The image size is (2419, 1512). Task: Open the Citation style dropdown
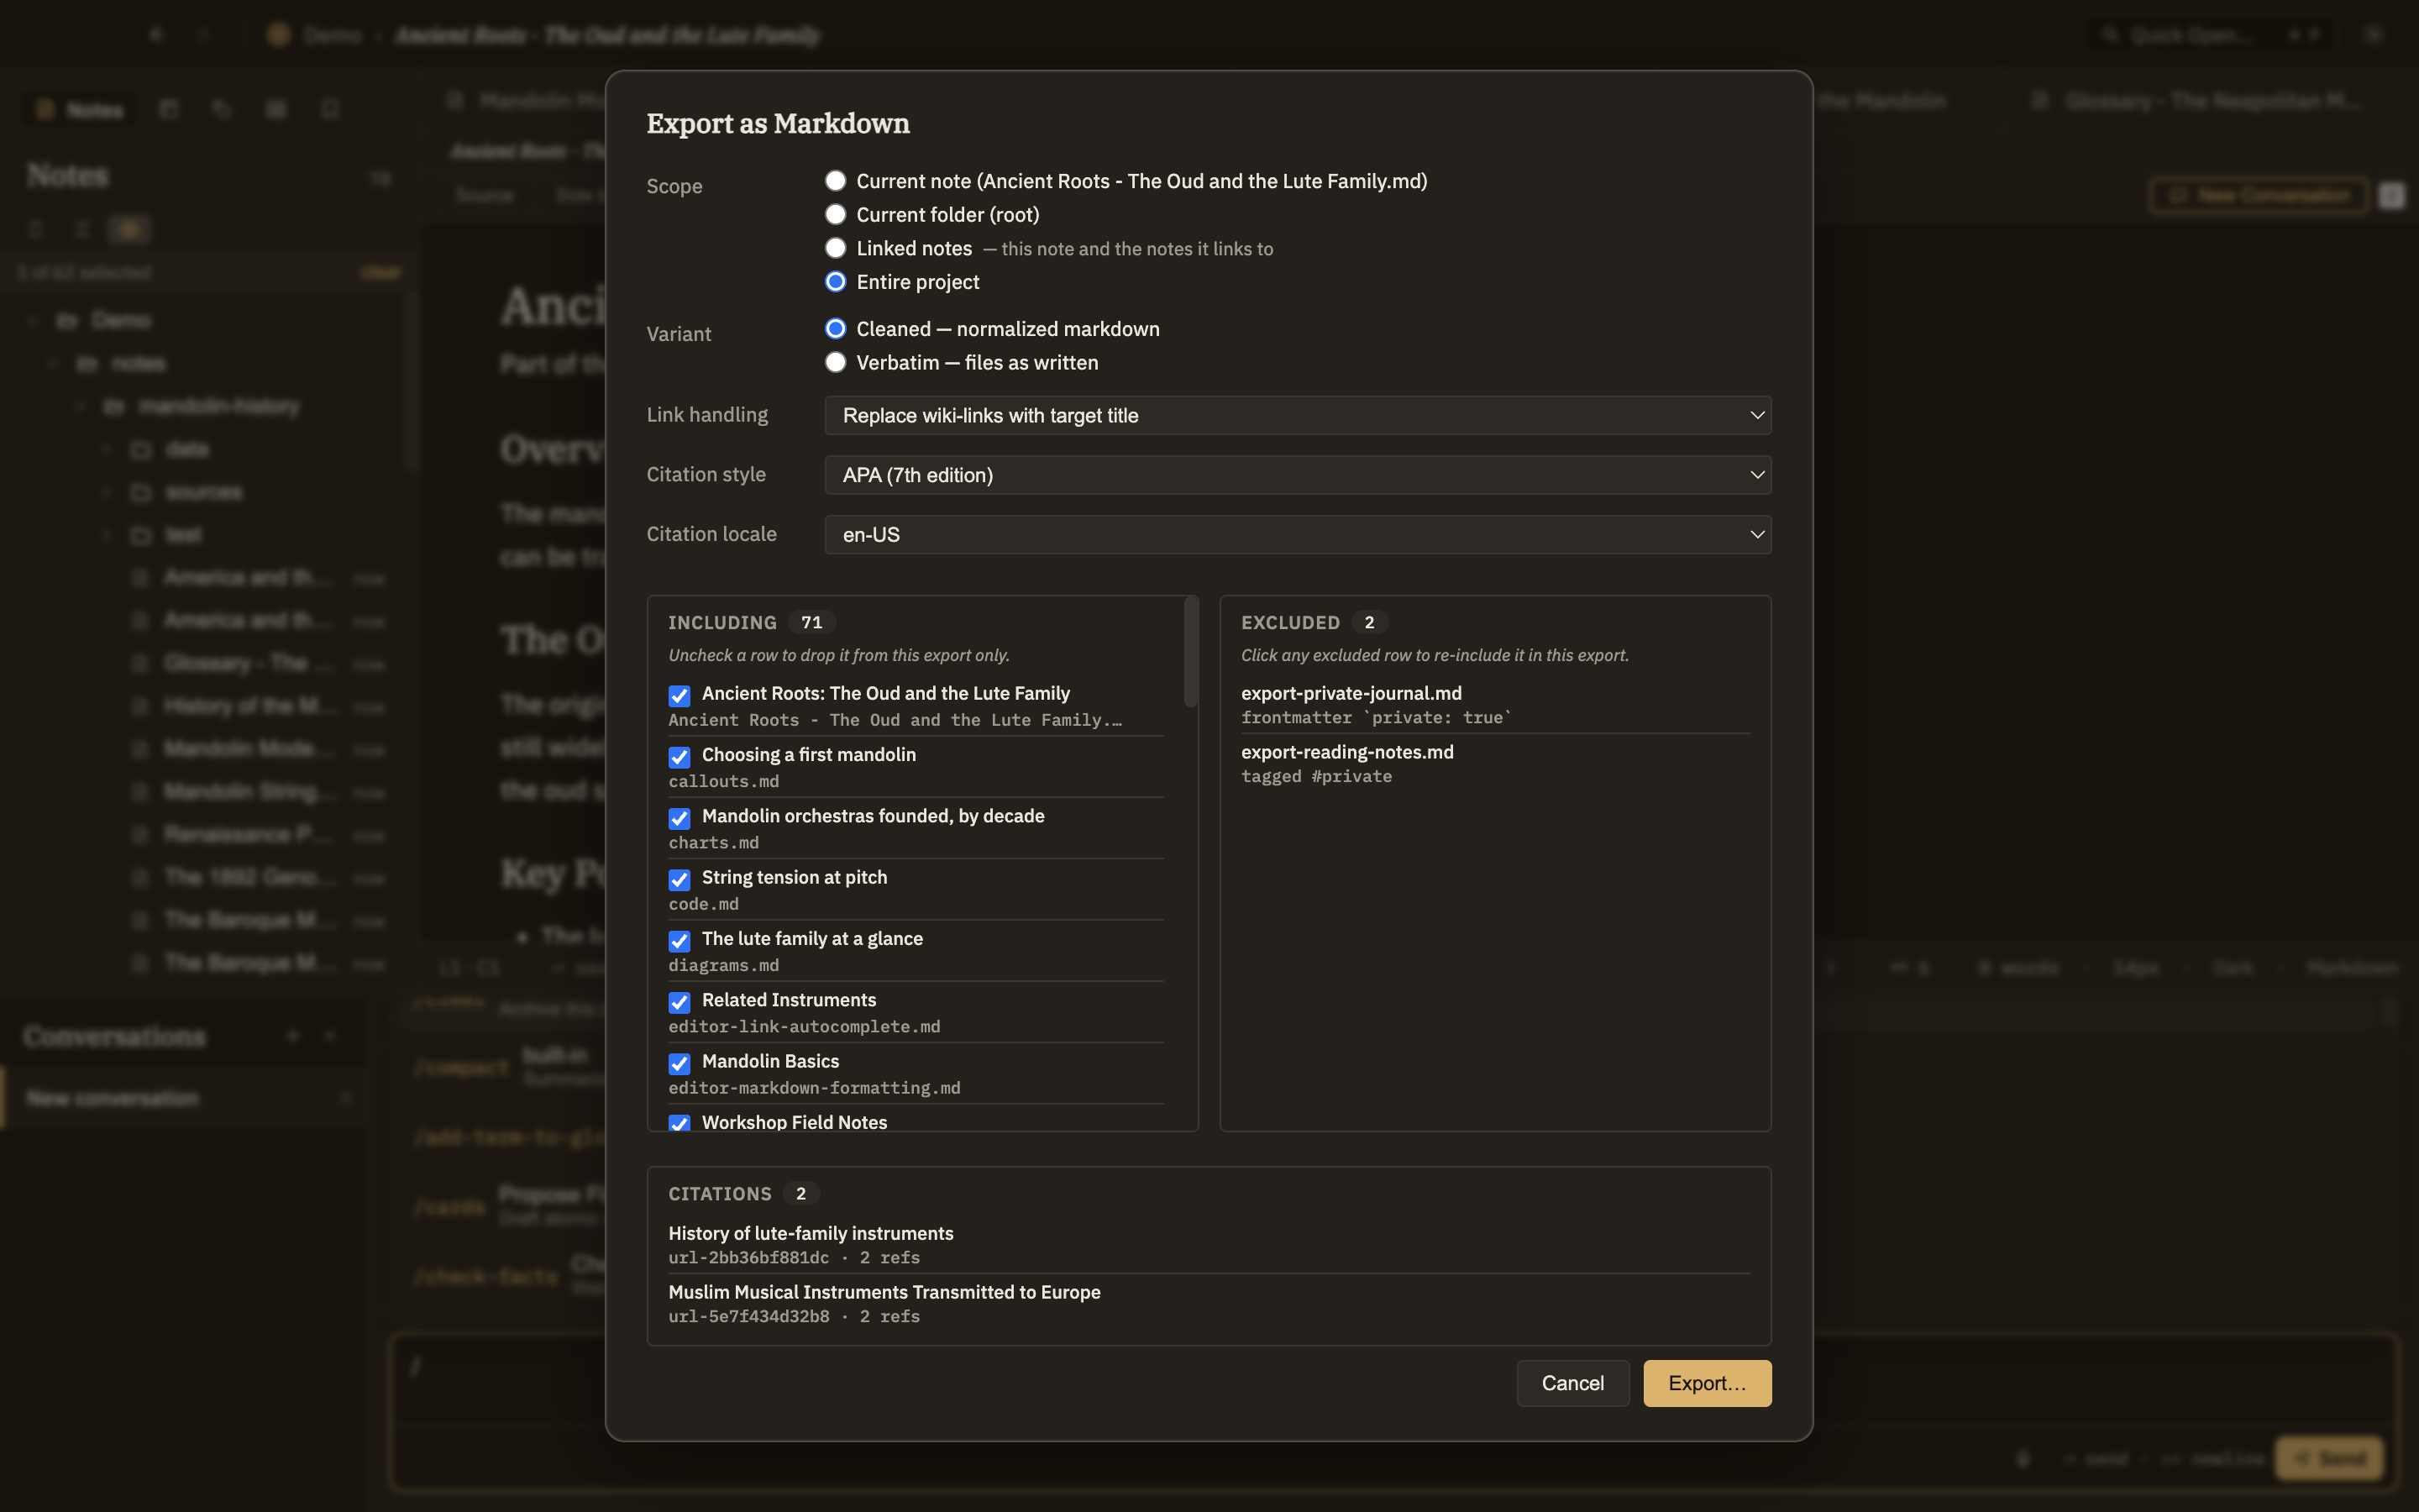coord(1298,475)
